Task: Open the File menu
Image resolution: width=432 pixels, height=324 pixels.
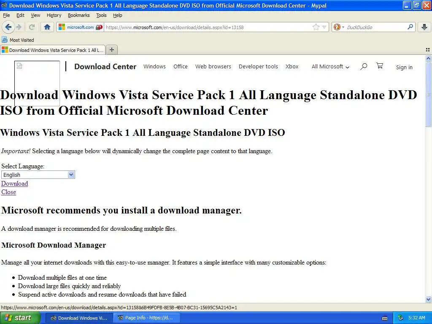Action: point(6,15)
